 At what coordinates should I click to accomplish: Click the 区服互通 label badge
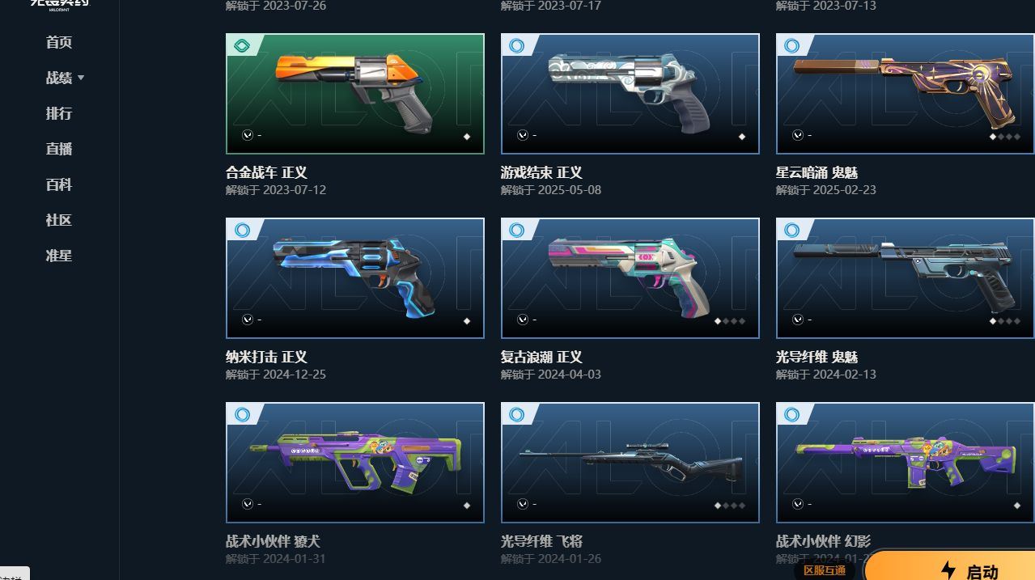pos(825,570)
